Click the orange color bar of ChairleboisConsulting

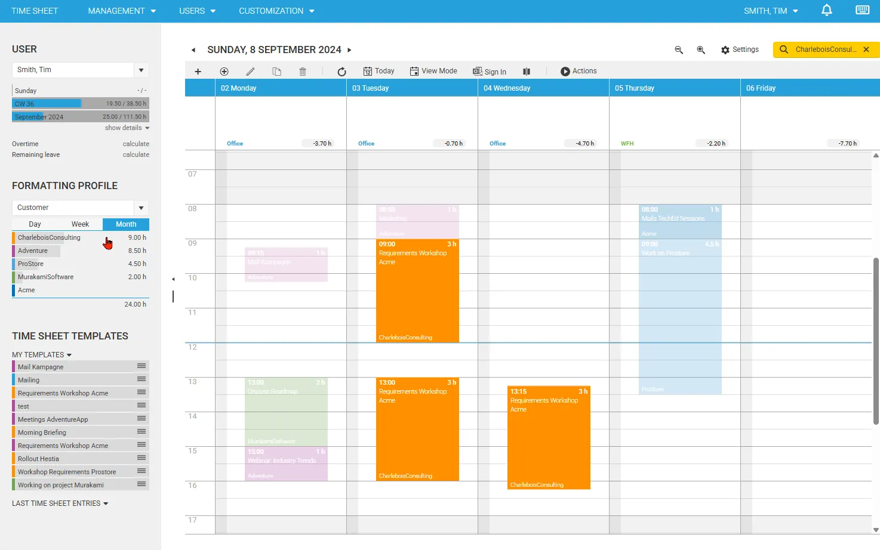coord(13,237)
